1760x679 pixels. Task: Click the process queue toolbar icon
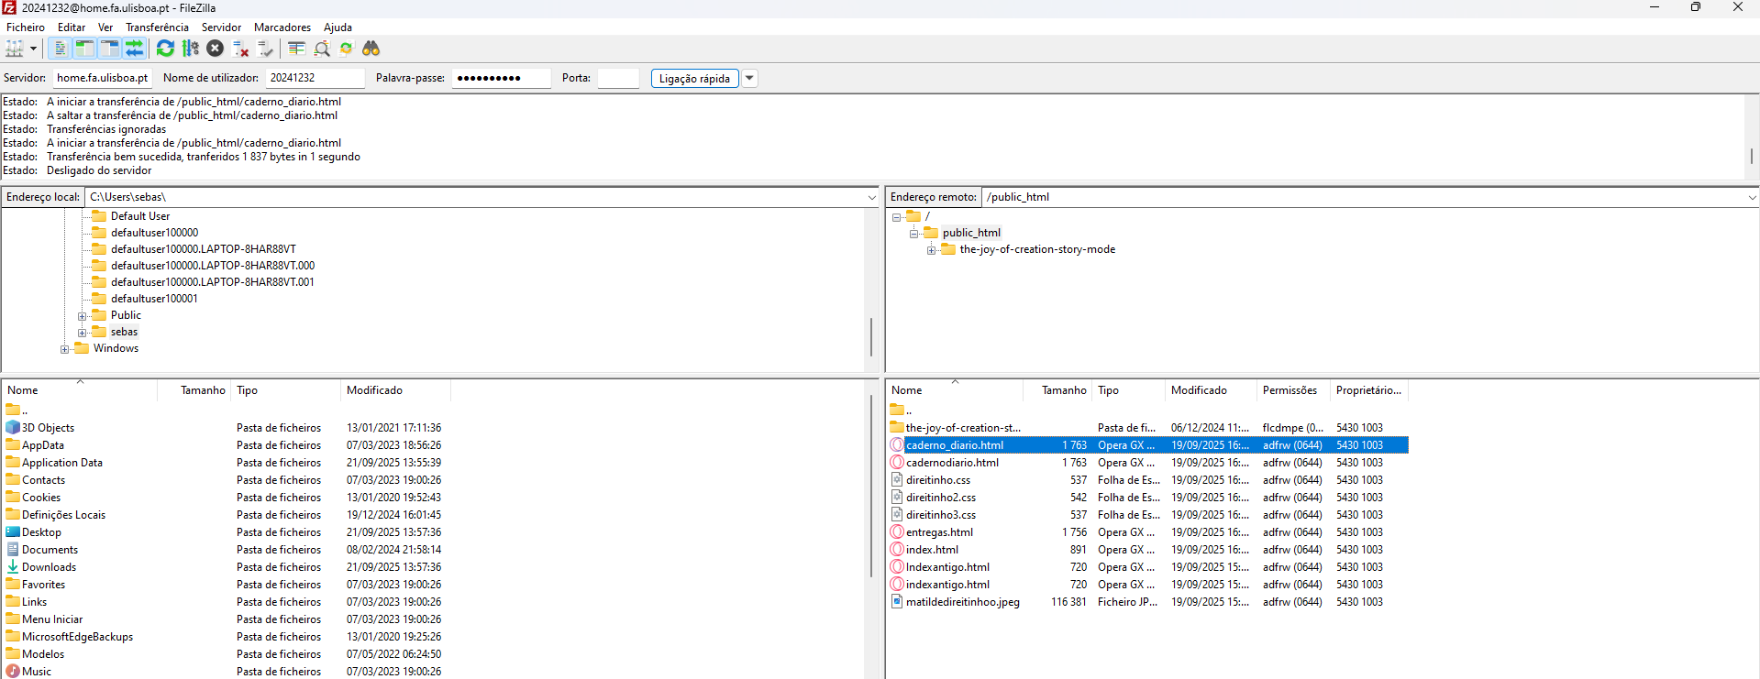tap(190, 49)
